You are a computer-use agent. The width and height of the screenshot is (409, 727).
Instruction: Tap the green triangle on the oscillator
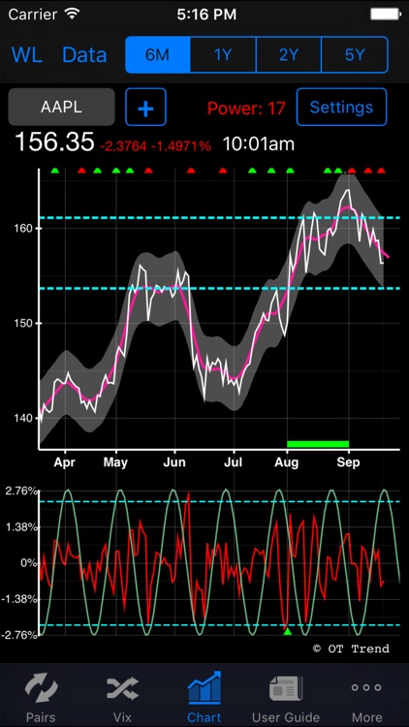pos(288,631)
